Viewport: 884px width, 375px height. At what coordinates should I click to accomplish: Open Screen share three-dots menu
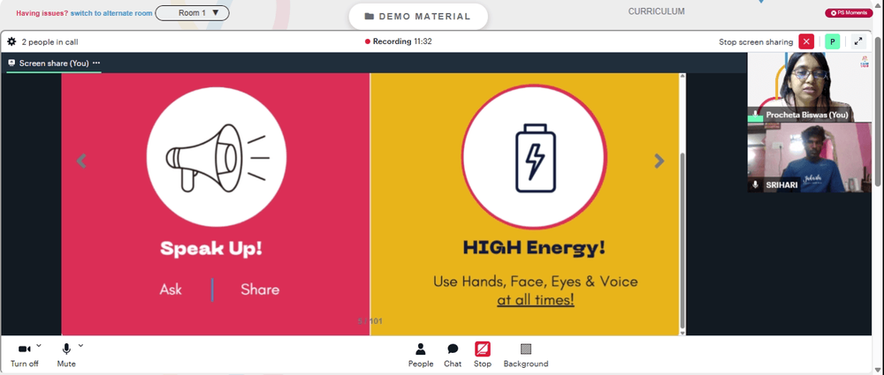[96, 63]
